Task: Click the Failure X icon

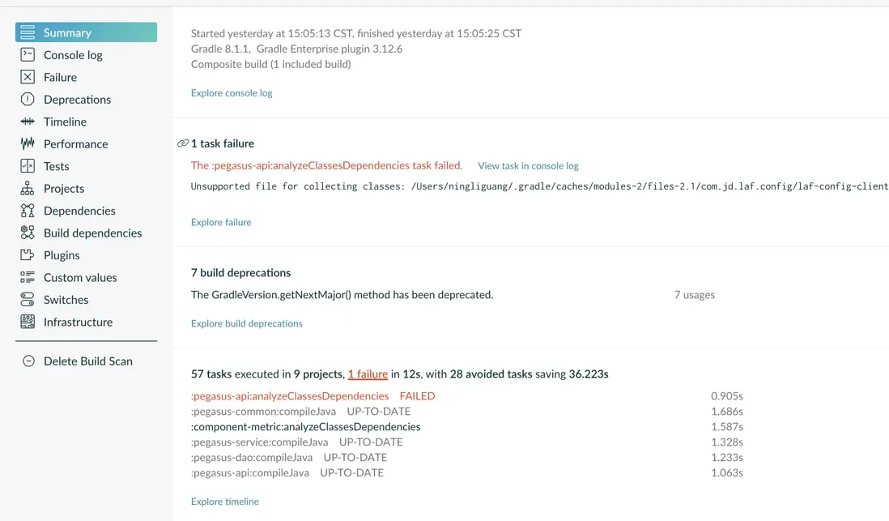Action: click(28, 77)
